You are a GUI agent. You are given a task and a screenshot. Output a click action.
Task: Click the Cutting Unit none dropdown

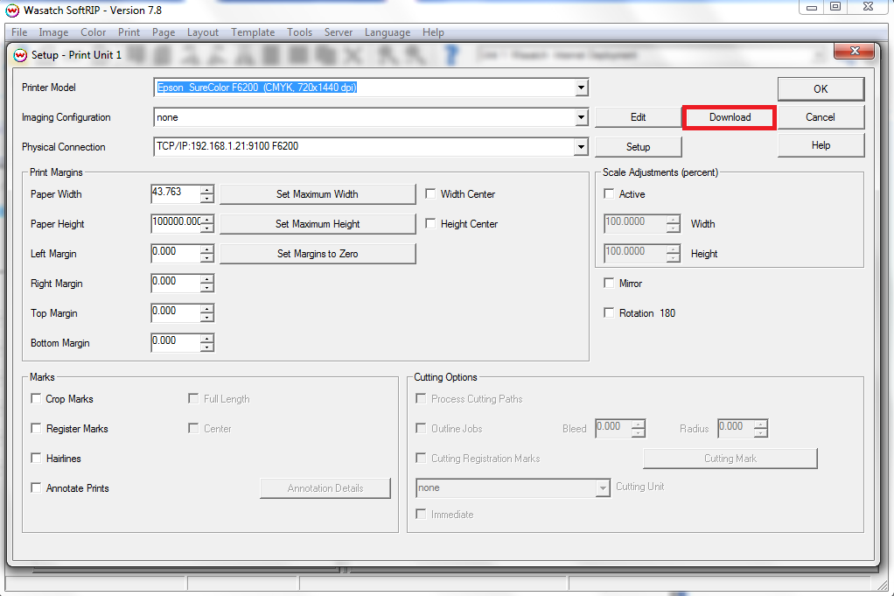(513, 487)
